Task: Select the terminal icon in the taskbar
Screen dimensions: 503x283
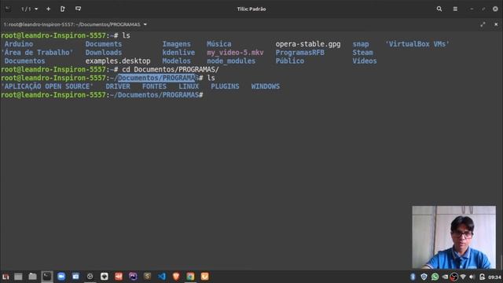Action: pos(47,277)
